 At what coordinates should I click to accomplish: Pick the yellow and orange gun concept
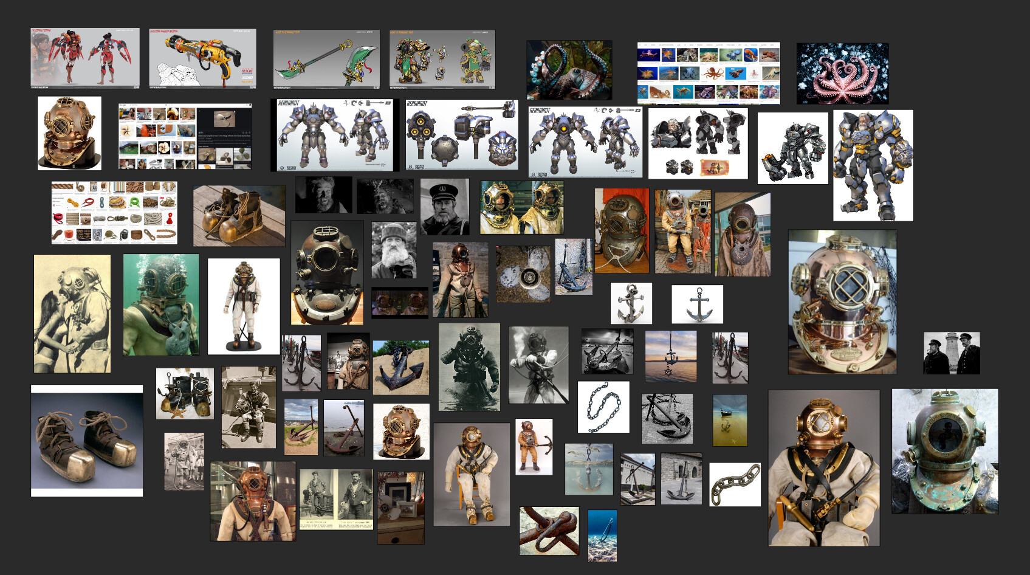point(202,58)
